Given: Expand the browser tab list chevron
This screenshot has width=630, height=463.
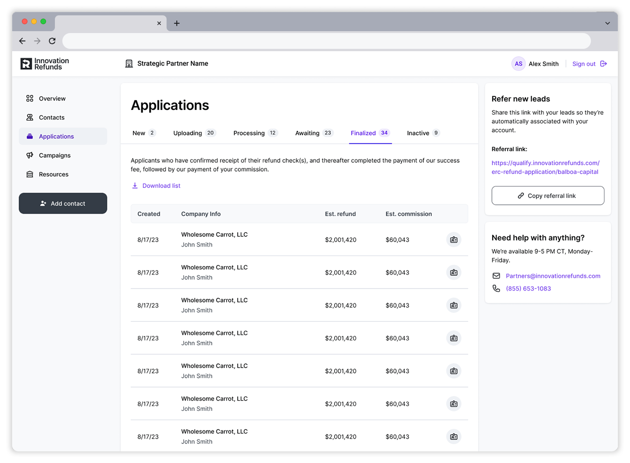Looking at the screenshot, I should tap(607, 23).
